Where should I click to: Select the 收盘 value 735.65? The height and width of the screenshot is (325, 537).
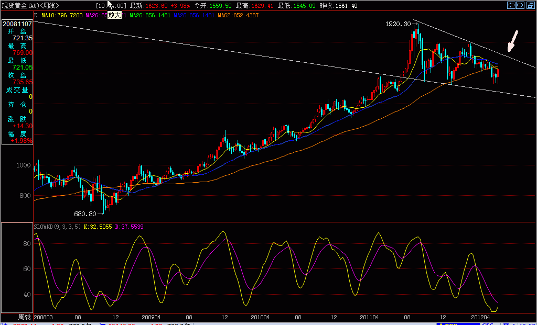(23, 82)
